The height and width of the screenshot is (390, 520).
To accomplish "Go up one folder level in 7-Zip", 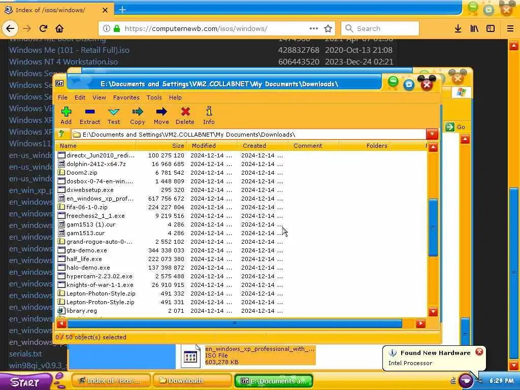I will point(61,134).
